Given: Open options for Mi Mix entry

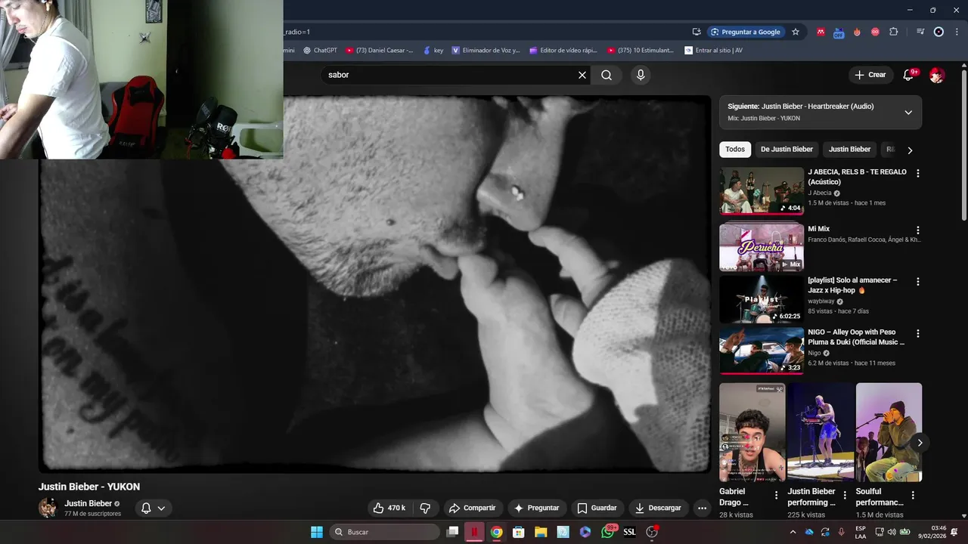Looking at the screenshot, I should pyautogui.click(x=918, y=230).
